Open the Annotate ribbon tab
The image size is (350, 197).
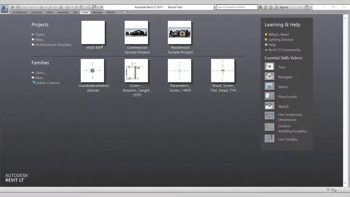63,12
